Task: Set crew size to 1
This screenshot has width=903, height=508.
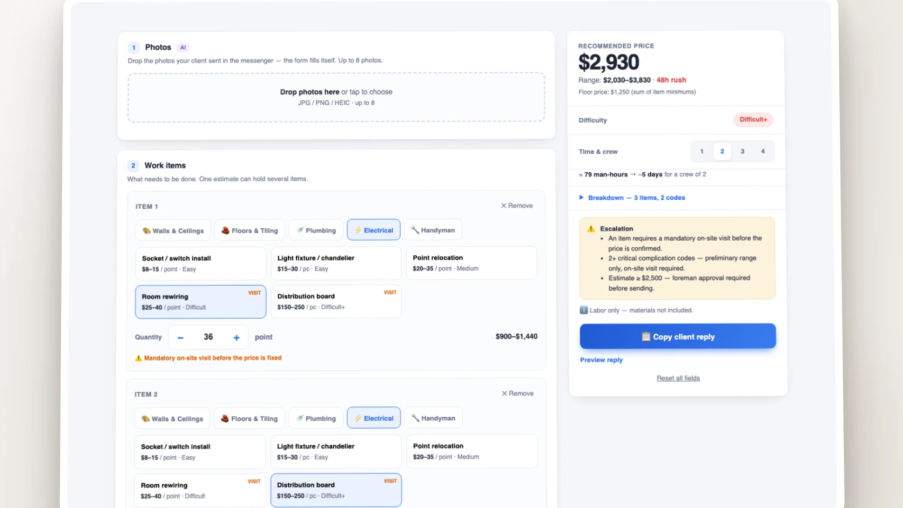Action: click(702, 152)
